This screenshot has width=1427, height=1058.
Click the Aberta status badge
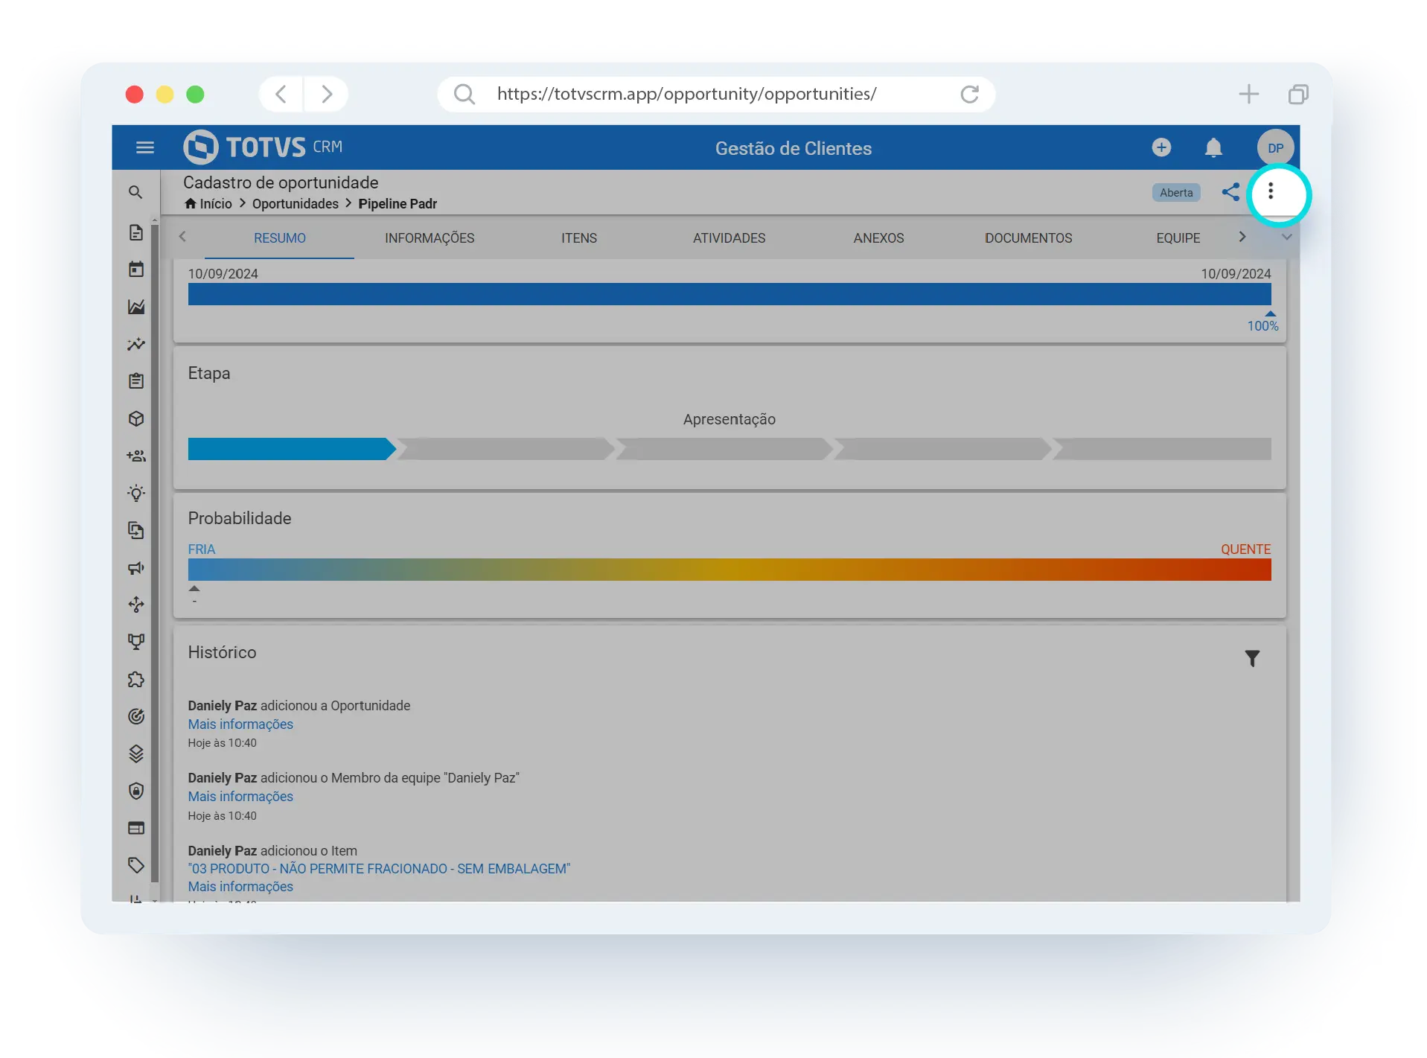(1176, 193)
